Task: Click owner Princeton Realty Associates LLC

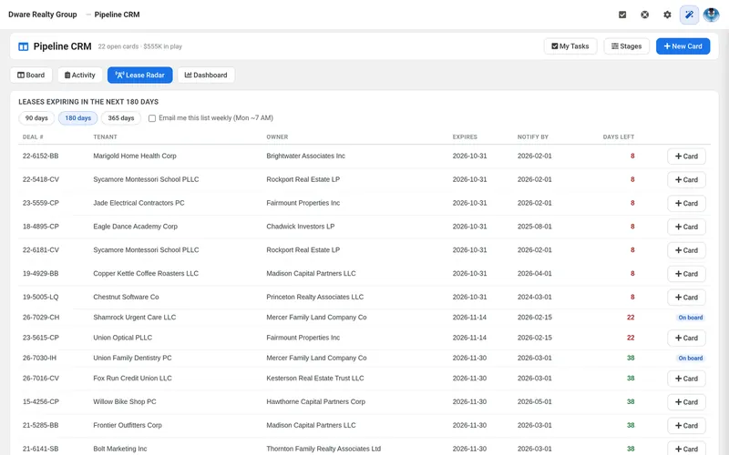Action: pos(314,298)
